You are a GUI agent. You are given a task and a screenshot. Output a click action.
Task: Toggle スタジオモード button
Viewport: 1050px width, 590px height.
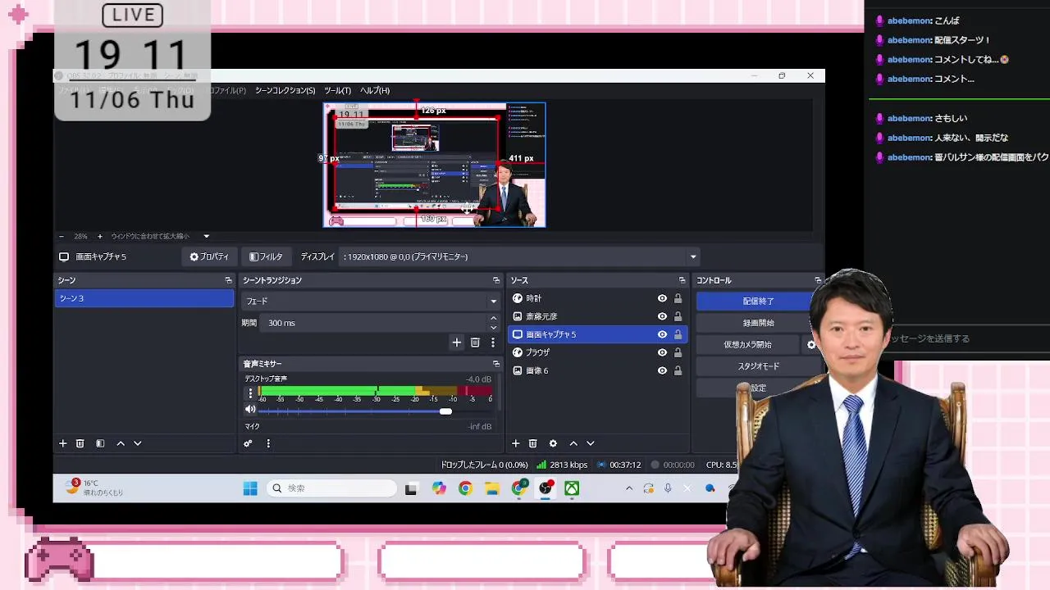(758, 366)
